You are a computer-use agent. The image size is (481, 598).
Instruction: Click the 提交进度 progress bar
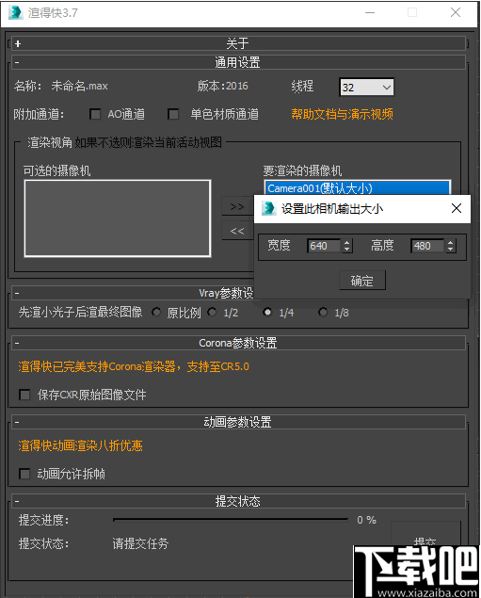click(x=231, y=520)
